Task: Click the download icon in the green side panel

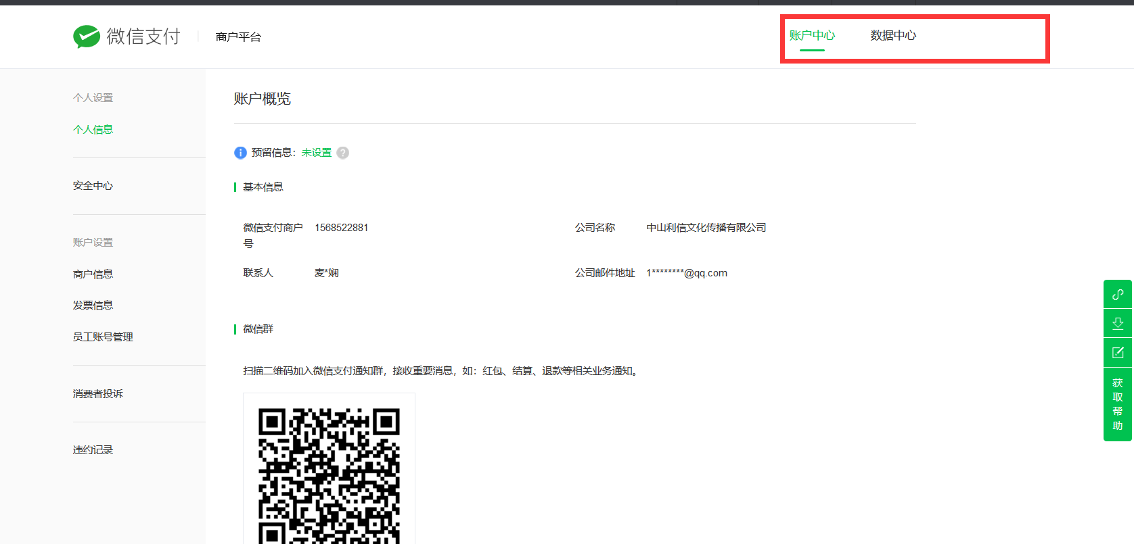Action: point(1118,323)
